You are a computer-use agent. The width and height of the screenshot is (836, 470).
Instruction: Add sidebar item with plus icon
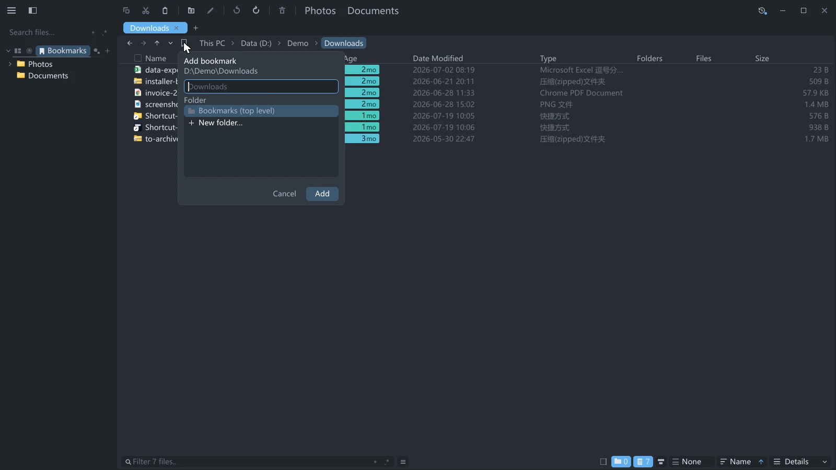108,51
